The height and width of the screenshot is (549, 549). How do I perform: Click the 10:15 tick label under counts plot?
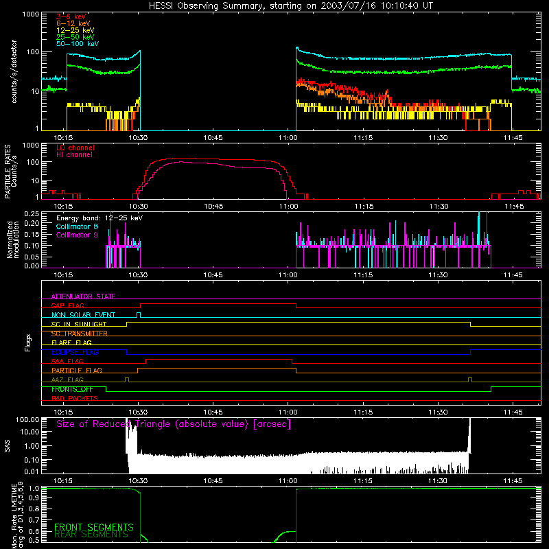[x=63, y=138]
